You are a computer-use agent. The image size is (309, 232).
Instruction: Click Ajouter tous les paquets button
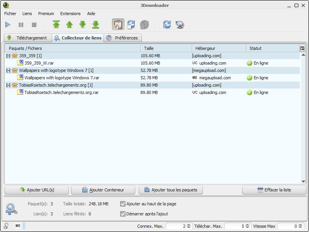tap(171, 190)
